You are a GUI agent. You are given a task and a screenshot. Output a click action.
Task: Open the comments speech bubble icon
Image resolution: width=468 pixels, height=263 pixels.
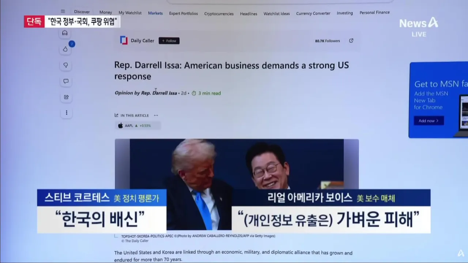point(66,81)
